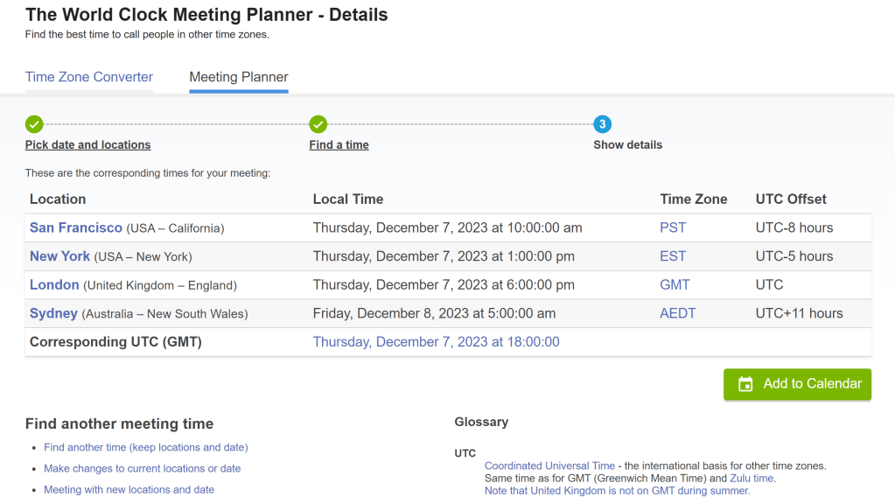The image size is (895, 504).
Task: Click the EST time zone link
Action: click(673, 256)
